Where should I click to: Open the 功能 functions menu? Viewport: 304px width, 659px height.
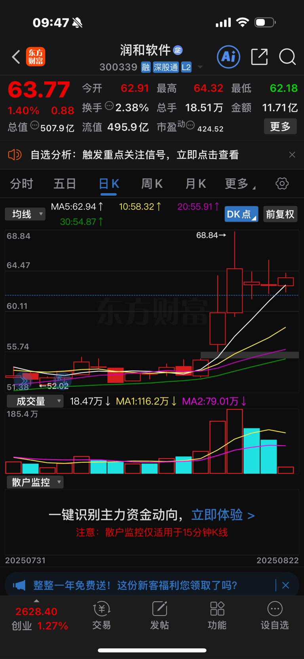click(x=217, y=615)
